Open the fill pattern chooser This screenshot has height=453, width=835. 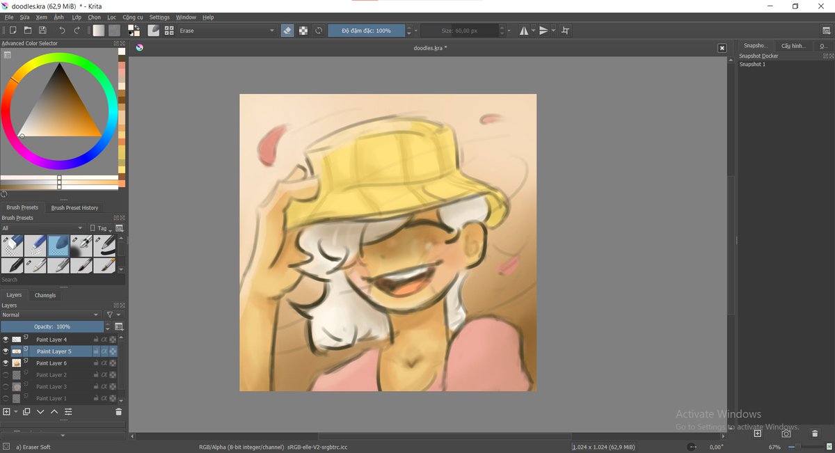tap(114, 31)
